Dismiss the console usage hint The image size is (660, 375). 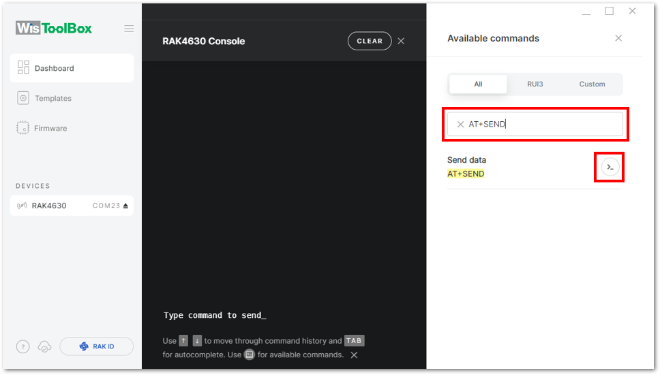355,355
